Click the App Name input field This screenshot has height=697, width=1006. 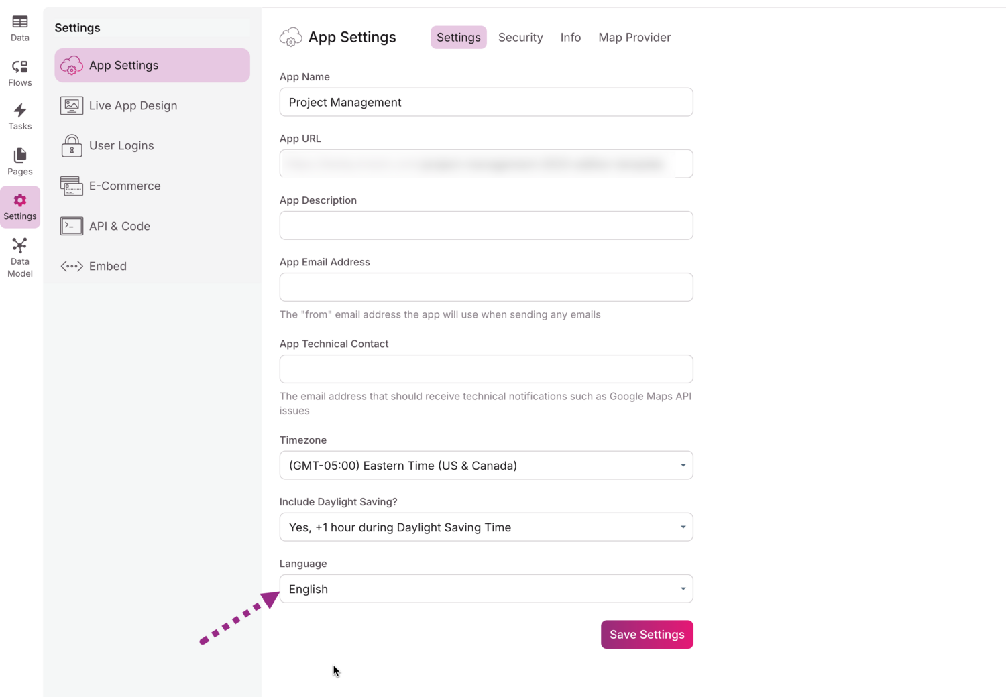486,102
